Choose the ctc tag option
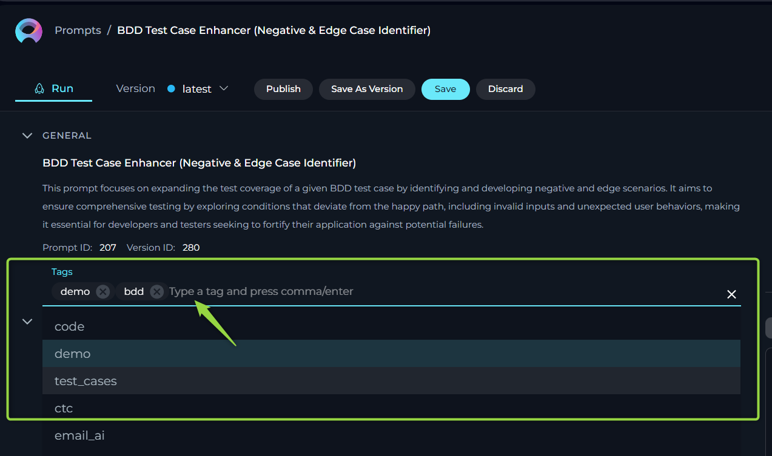 pos(391,408)
